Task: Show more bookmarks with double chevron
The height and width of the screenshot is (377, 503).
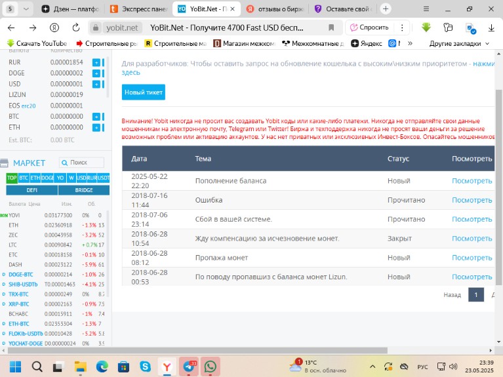Action: (410, 43)
